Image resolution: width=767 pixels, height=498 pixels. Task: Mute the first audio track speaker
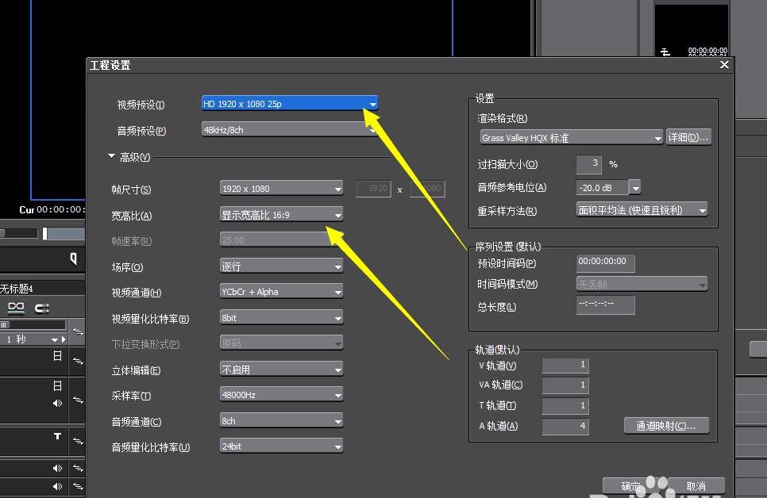tap(57, 468)
